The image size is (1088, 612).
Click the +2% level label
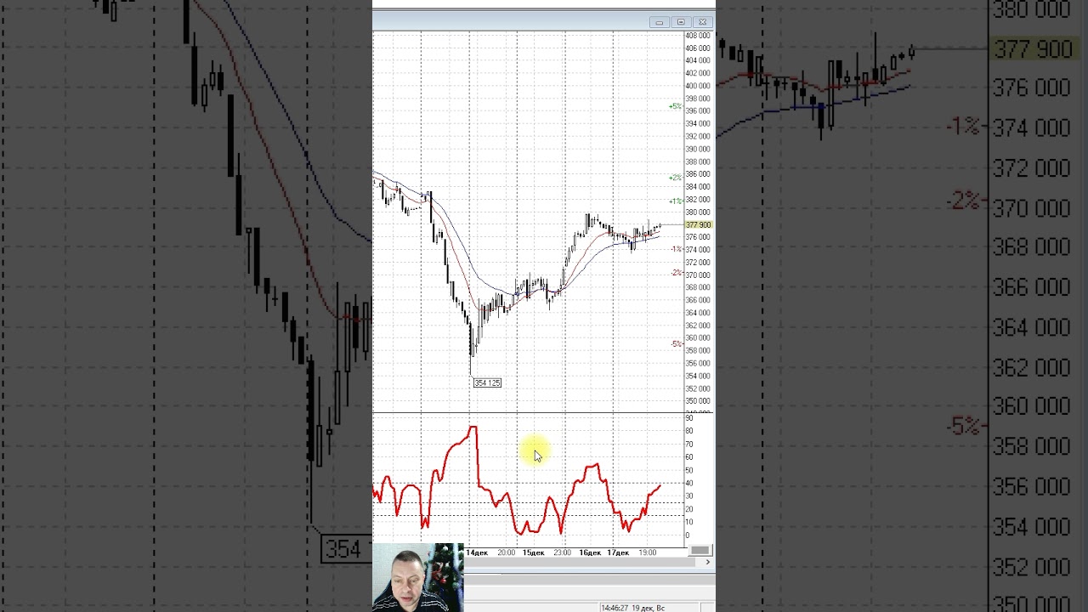click(x=675, y=178)
